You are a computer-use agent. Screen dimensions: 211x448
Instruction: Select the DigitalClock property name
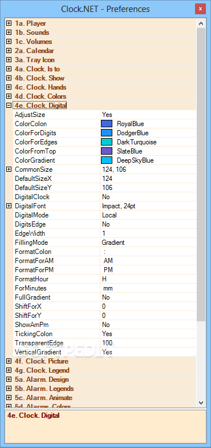(32, 197)
